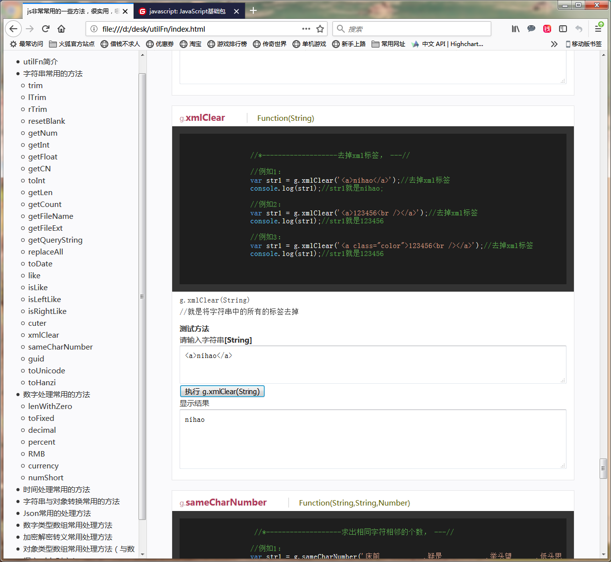This screenshot has width=611, height=562.
Task: Open the getQueryString sidebar link
Action: [55, 240]
